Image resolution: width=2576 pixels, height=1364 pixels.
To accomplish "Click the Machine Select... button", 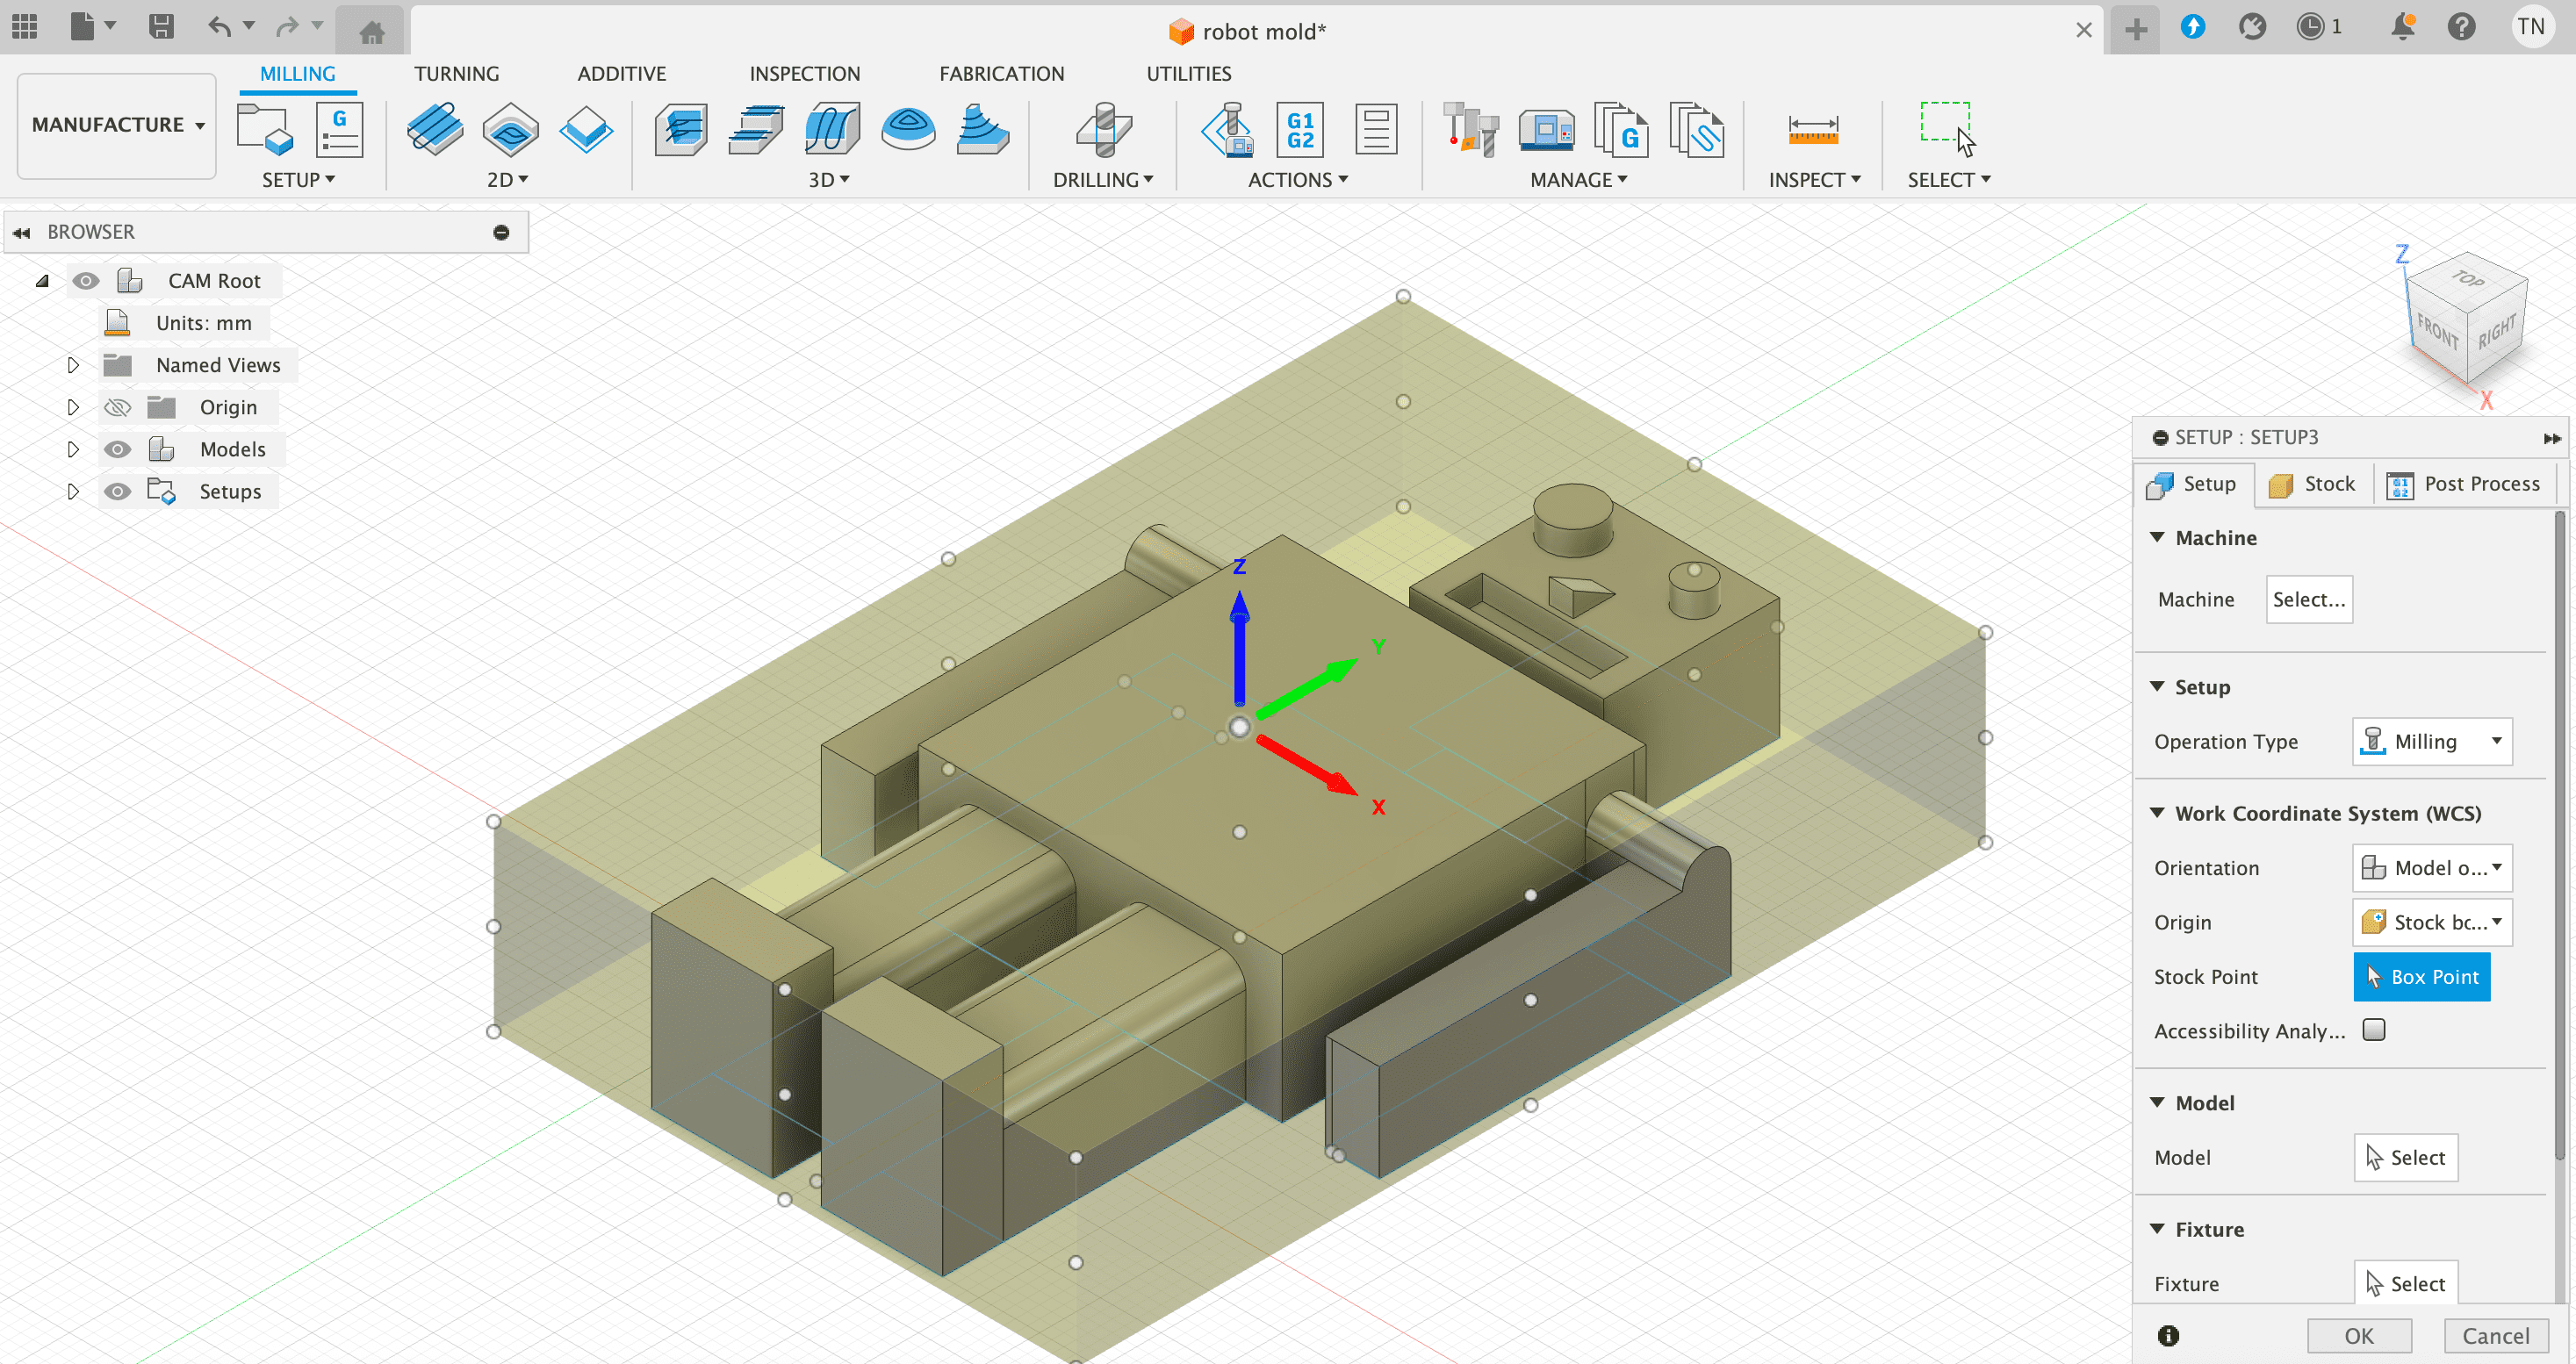I will 2309,600.
